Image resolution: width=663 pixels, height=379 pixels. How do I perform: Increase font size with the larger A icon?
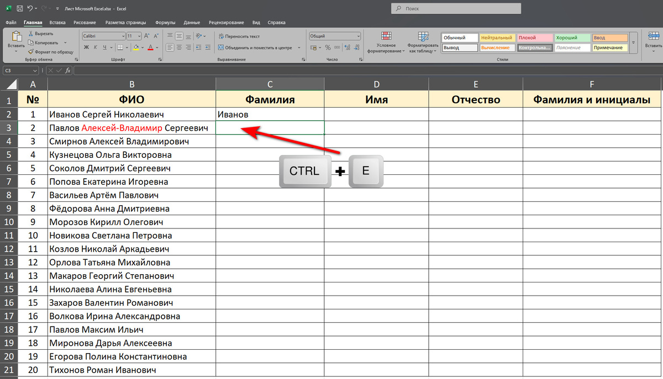146,36
